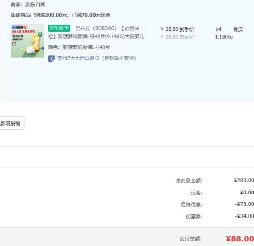Click the 商家:京东自营 merchant label
The width and height of the screenshot is (254, 246).
coord(28,5)
